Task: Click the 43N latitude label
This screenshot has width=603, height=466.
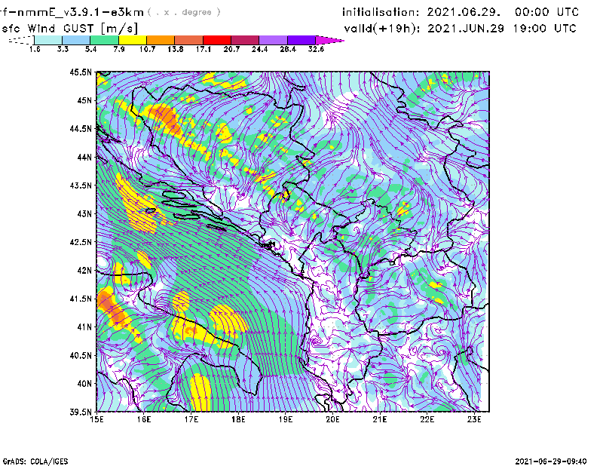Action: [84, 213]
